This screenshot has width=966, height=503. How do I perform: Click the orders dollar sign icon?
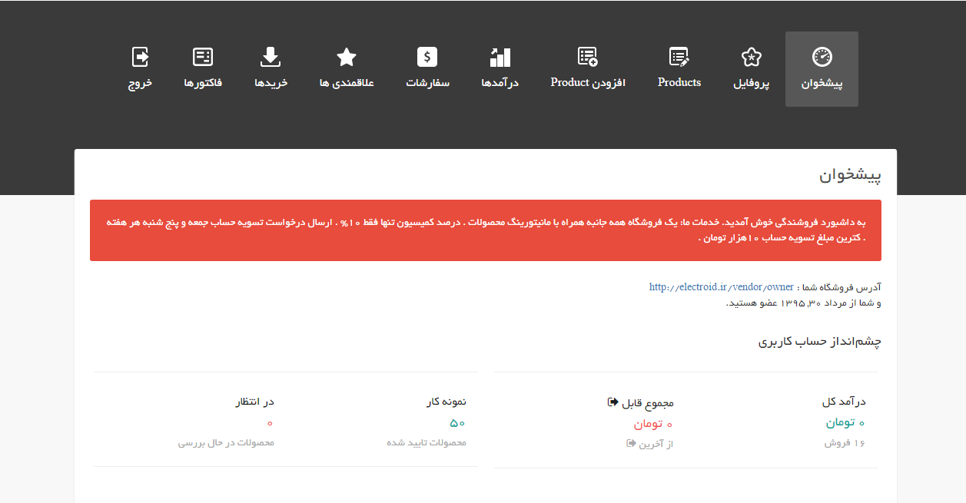(427, 57)
